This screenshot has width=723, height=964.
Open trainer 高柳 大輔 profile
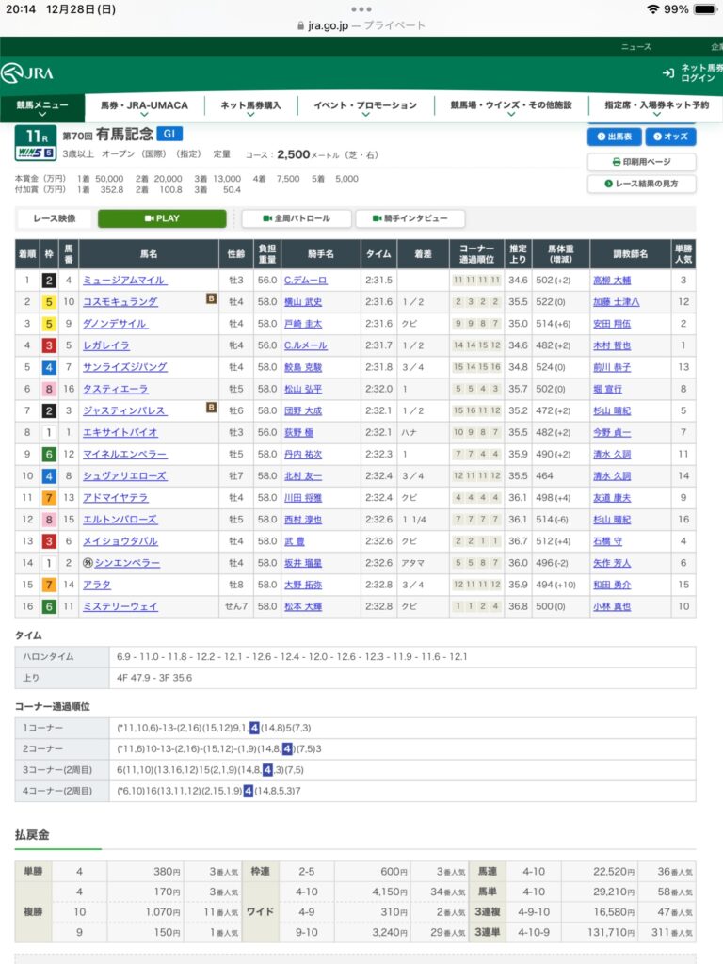coord(612,281)
